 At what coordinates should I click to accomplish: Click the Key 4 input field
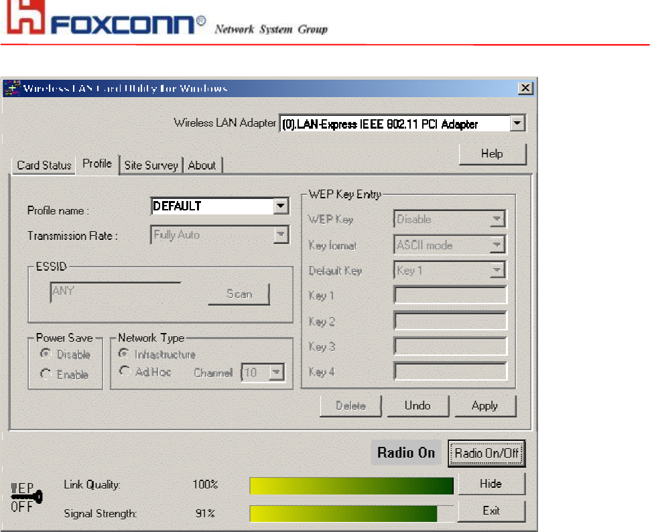pos(450,372)
